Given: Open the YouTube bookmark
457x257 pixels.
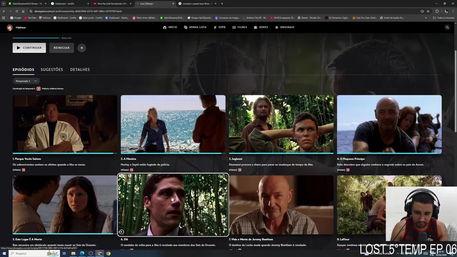Looking at the screenshot, I should 30,17.
